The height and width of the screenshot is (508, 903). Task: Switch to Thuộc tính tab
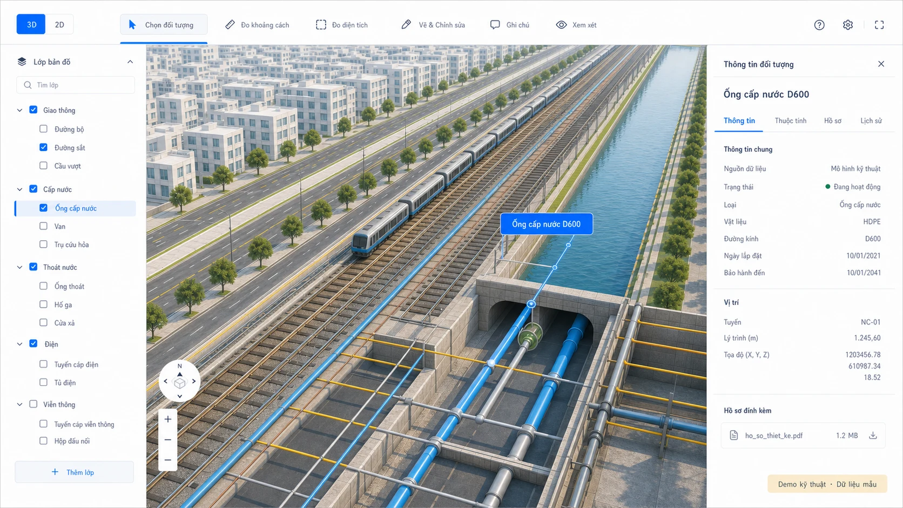pyautogui.click(x=790, y=120)
